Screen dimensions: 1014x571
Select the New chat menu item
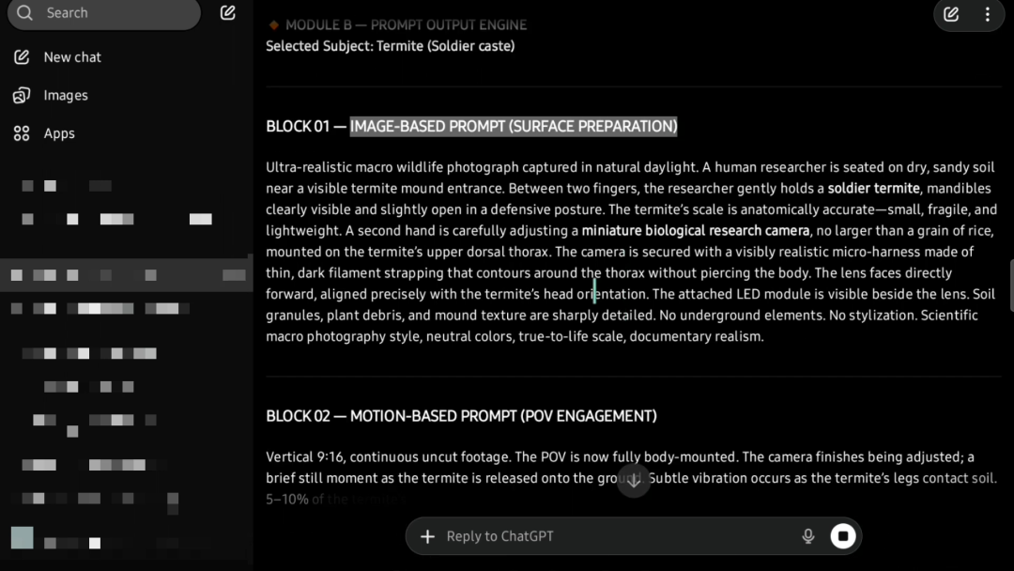point(72,57)
